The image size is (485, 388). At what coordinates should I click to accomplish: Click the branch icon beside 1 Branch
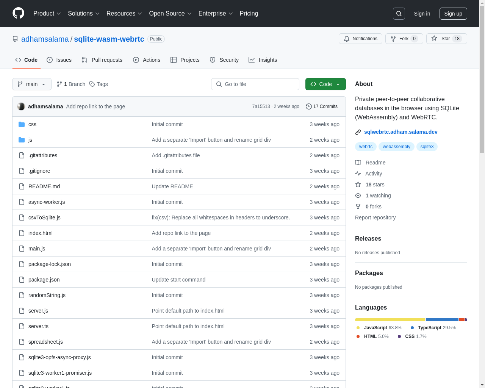(x=59, y=84)
